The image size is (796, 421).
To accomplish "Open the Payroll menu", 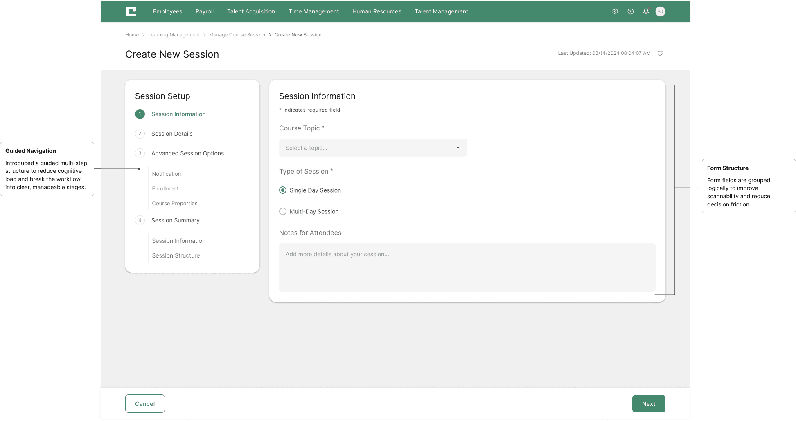I will [205, 11].
